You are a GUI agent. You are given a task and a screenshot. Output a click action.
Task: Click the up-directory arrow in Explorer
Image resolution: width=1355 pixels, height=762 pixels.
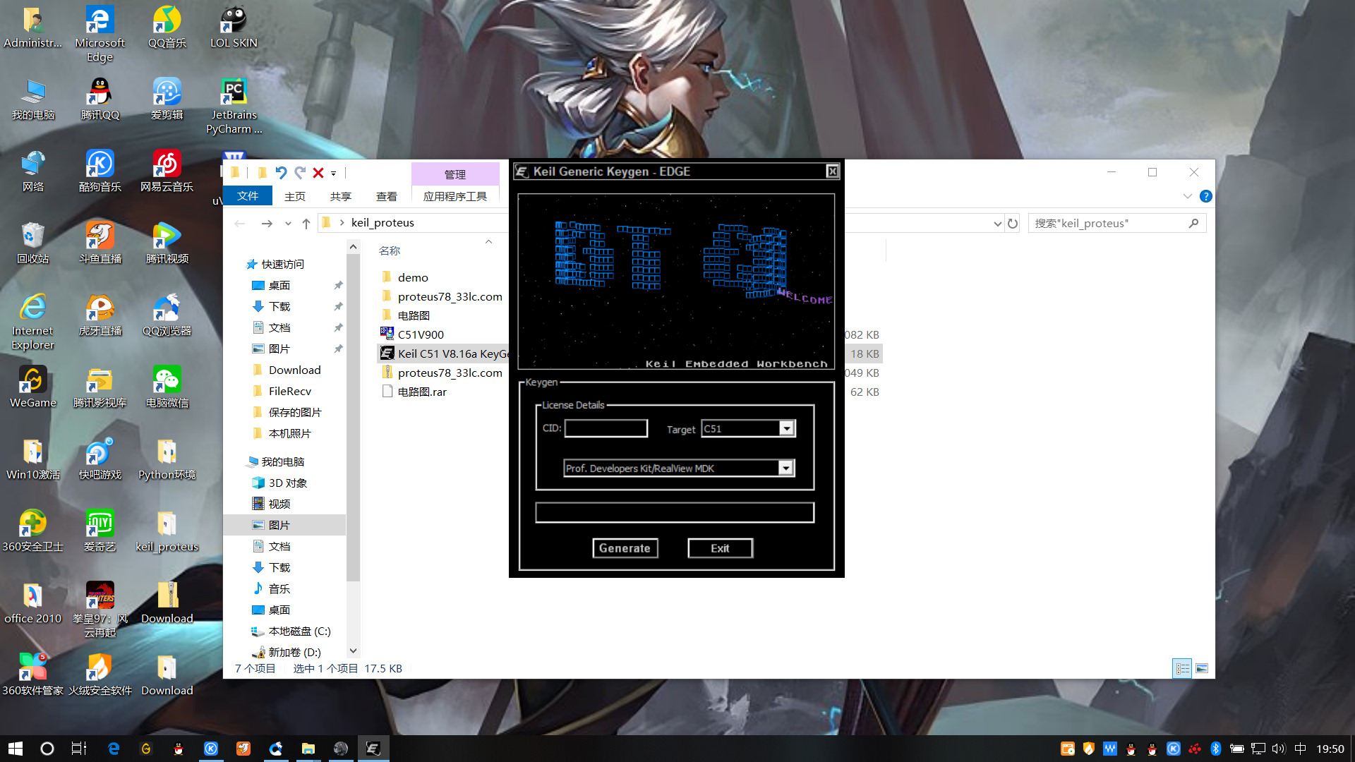pyautogui.click(x=306, y=224)
